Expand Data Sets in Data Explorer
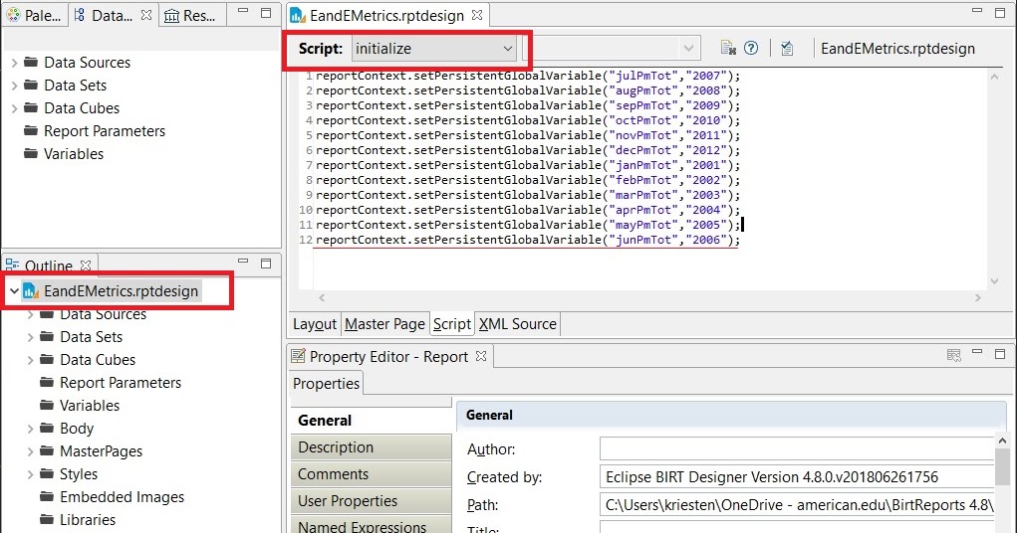The image size is (1017, 533). [x=14, y=86]
